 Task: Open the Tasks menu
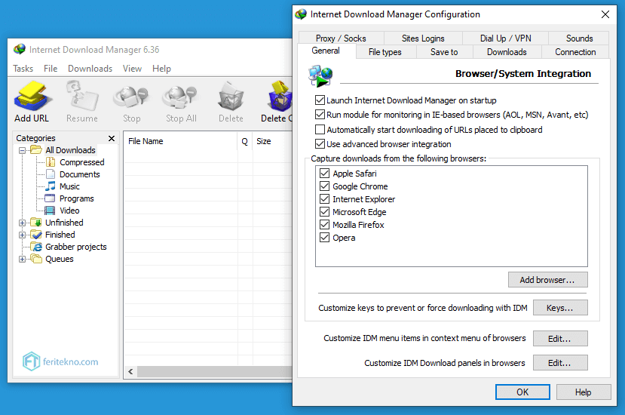[x=23, y=69]
